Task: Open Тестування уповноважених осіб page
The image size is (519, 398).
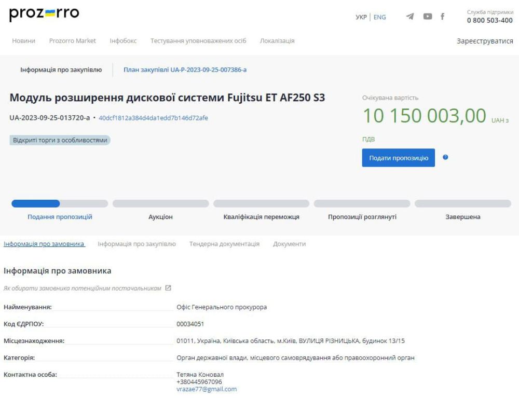Action: [198, 41]
